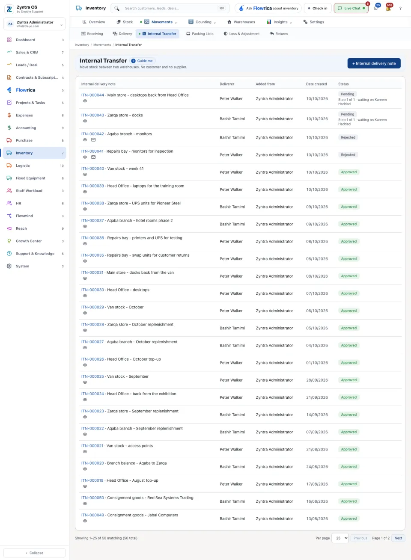This screenshot has width=411, height=560.
Task: View ITN-000040 Van stock eye icon
Action: coord(85,175)
